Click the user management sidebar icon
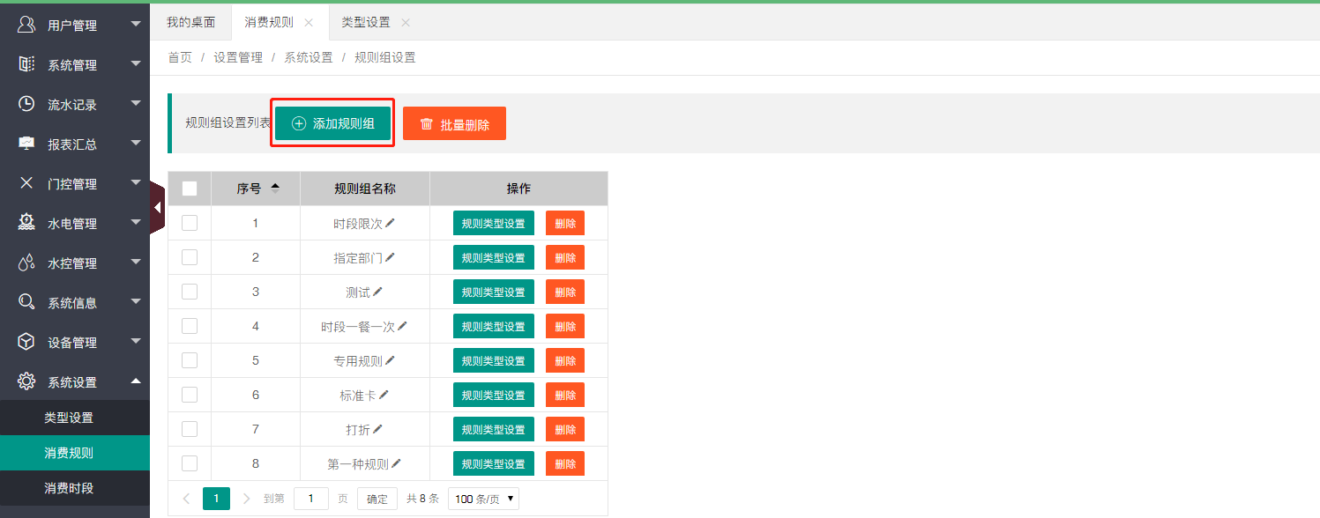Image resolution: width=1320 pixels, height=518 pixels. point(26,25)
